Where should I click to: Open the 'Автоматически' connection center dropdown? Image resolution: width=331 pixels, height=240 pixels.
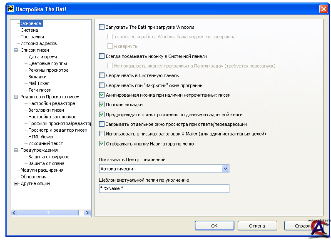coord(226,169)
